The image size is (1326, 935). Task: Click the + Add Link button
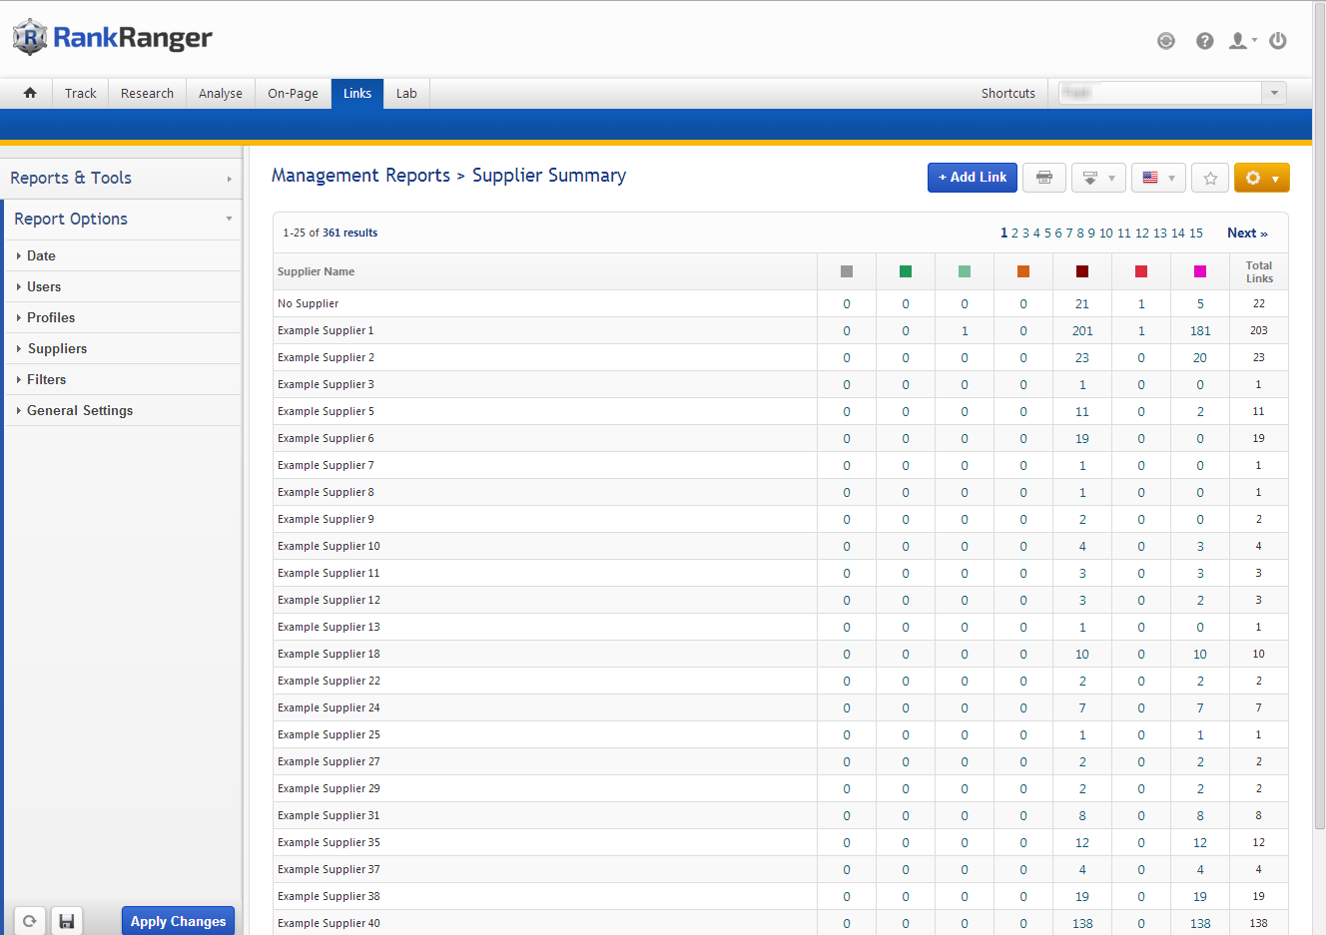[x=973, y=177]
